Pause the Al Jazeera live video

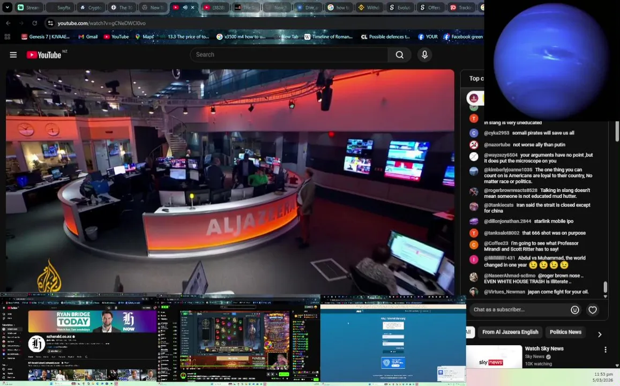click(230, 182)
